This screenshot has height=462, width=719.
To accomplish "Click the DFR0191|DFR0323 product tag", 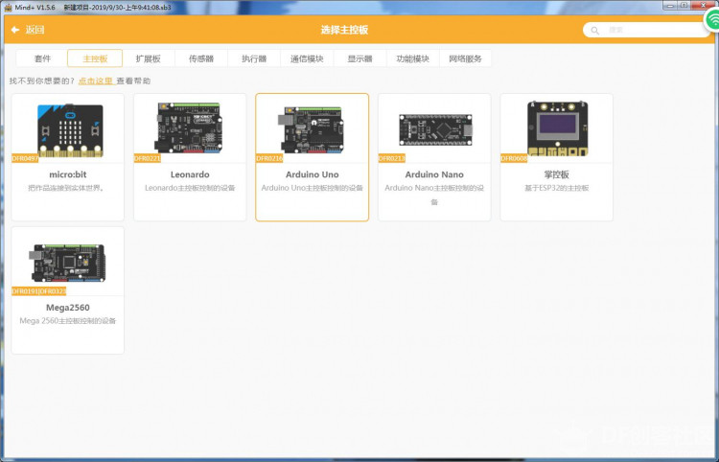I will 39,291.
